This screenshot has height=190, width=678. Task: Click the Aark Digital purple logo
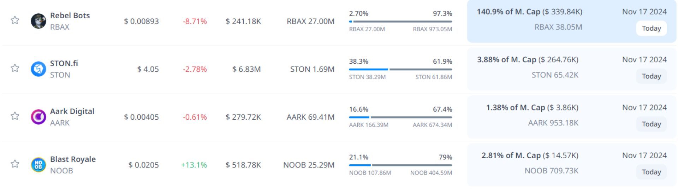(x=38, y=117)
